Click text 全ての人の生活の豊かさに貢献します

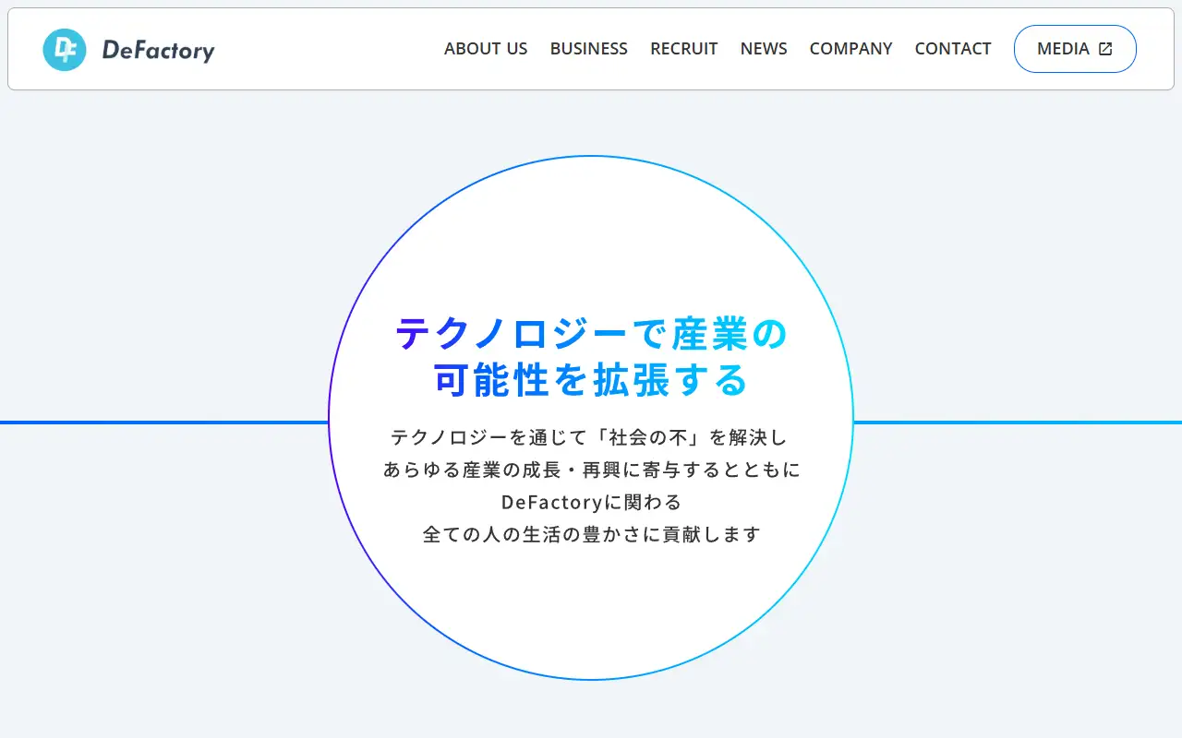coord(592,534)
